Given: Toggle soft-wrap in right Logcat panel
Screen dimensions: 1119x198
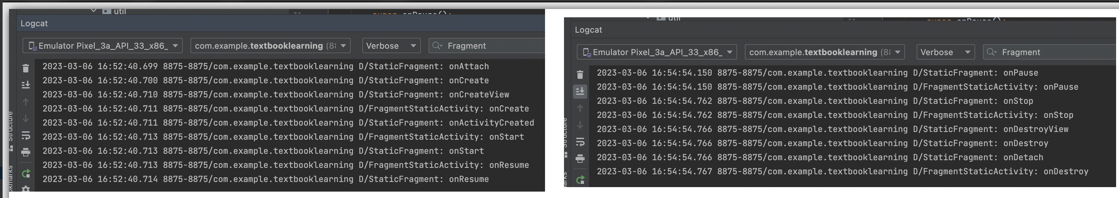Looking at the screenshot, I should click(580, 142).
